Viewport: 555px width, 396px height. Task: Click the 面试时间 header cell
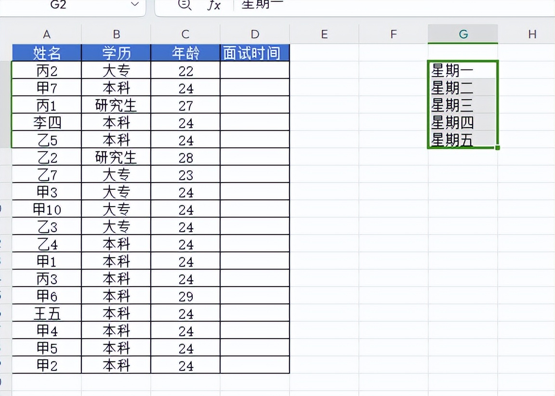255,53
